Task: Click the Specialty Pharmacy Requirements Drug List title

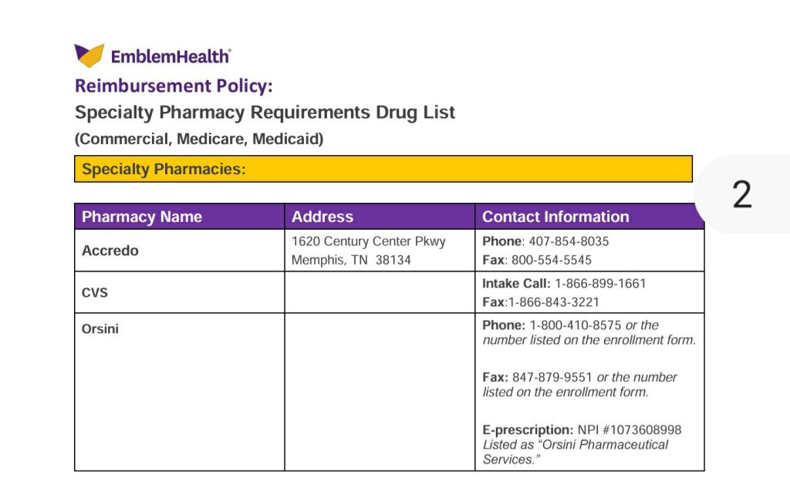Action: 265,113
